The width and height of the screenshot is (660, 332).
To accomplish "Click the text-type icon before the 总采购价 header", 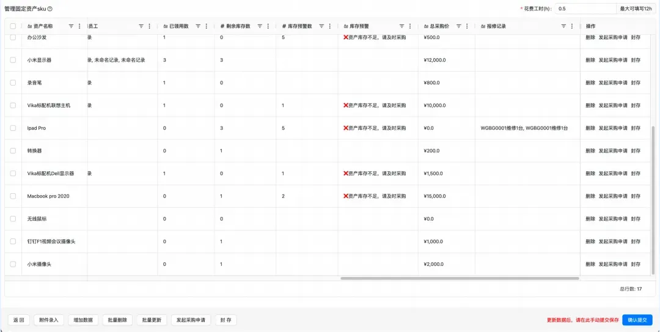I will (x=426, y=26).
